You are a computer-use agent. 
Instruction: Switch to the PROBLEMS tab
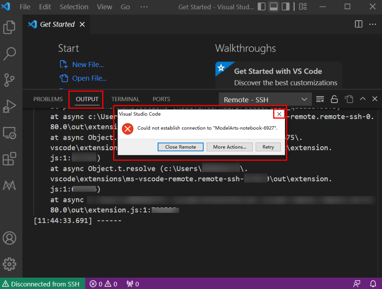tap(48, 99)
